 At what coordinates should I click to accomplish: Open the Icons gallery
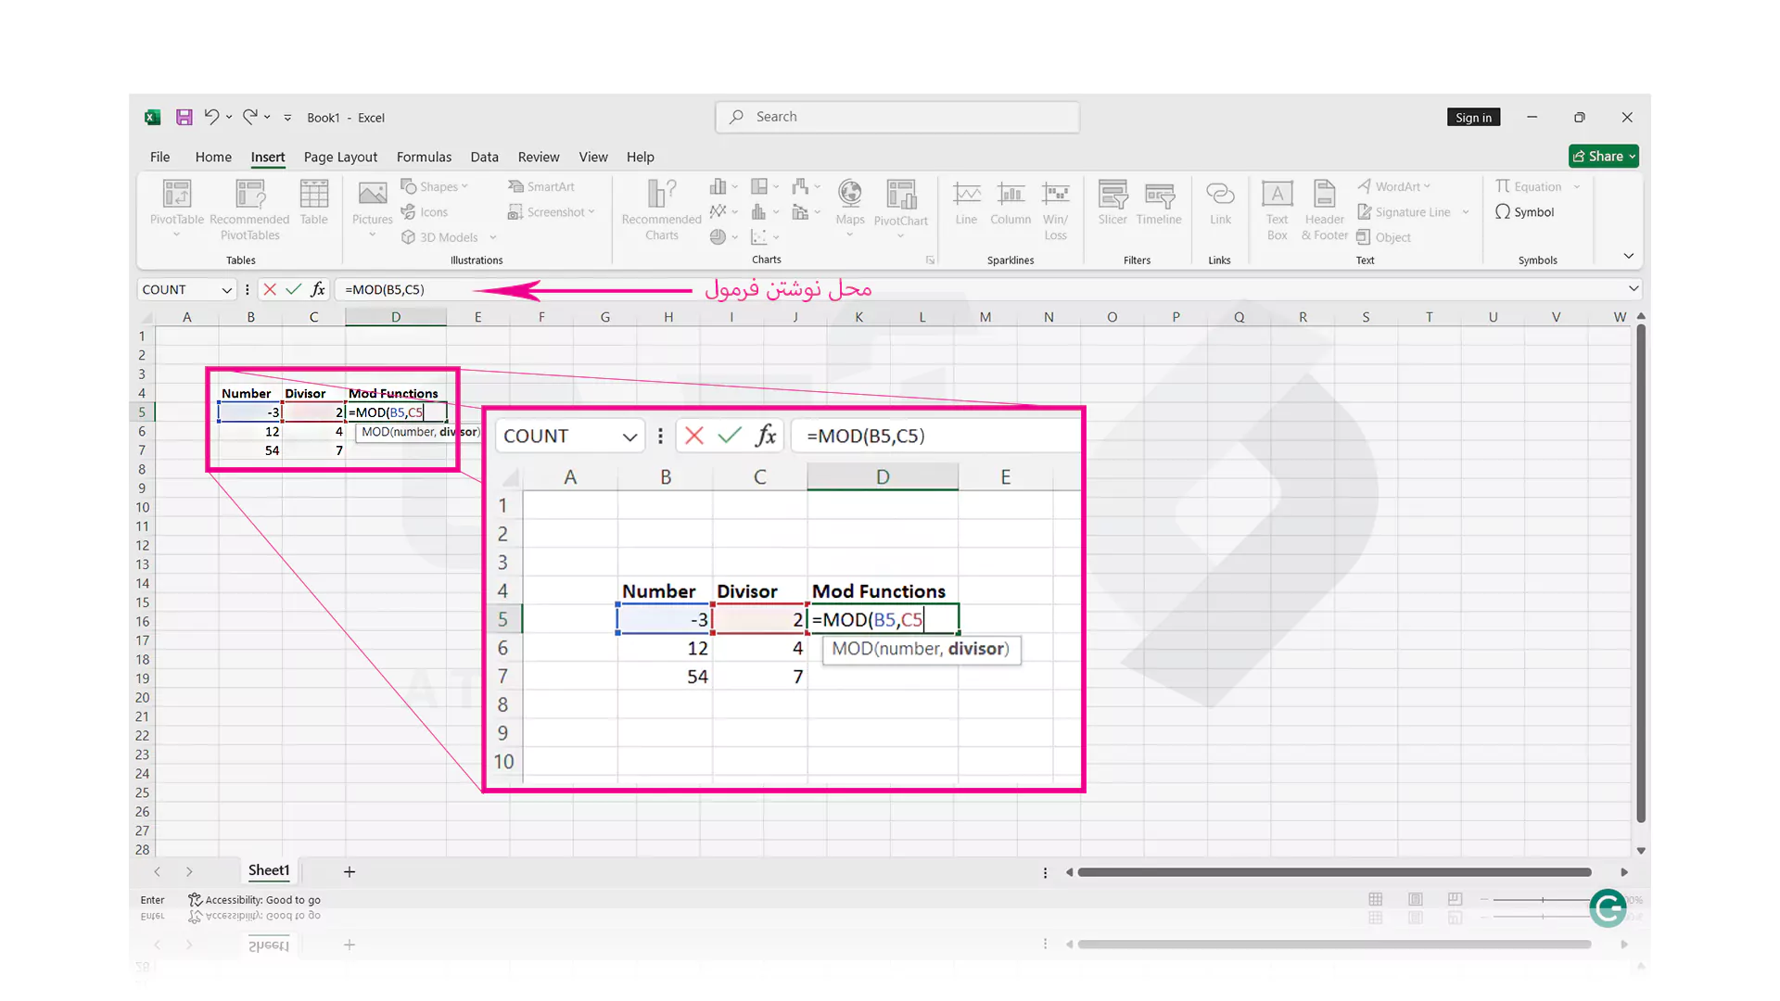425,212
